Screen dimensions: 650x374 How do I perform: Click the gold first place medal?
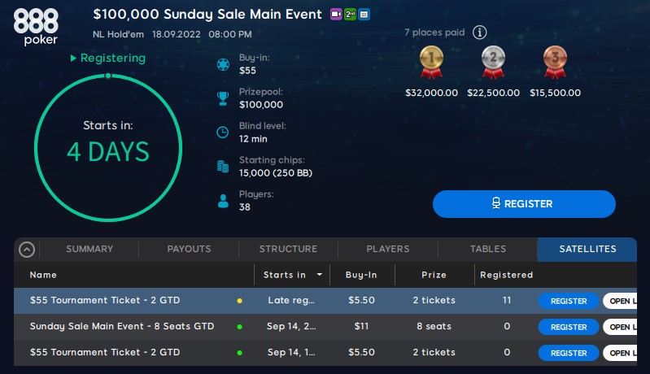(431, 63)
